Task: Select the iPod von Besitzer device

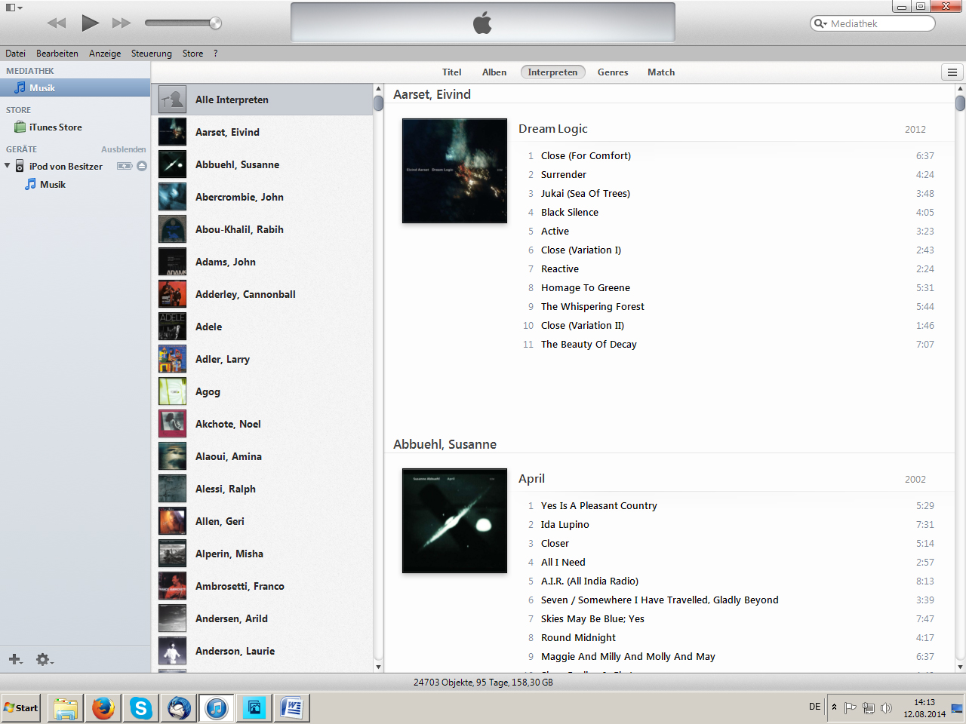Action: (x=66, y=167)
